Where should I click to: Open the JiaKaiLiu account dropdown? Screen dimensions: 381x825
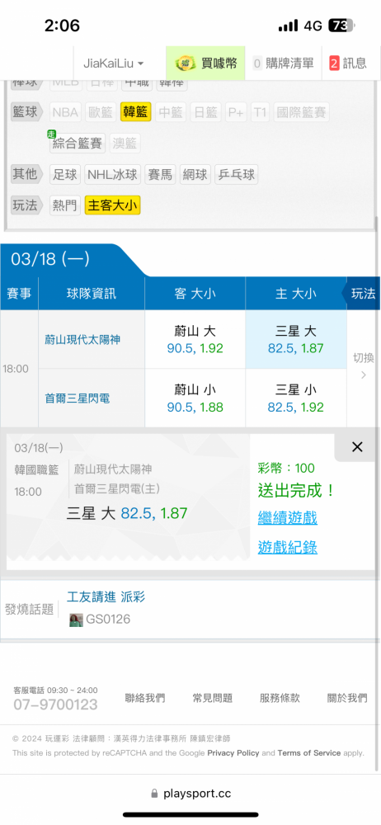click(113, 64)
